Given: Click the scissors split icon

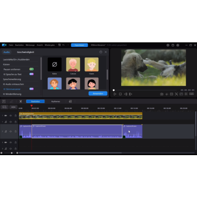Looking at the screenshot, I should pyautogui.click(x=21, y=101).
